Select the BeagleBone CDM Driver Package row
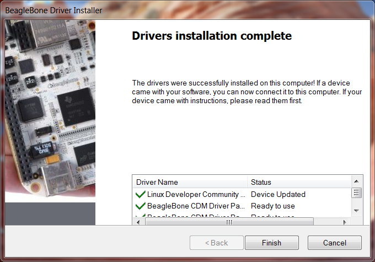This screenshot has height=262, width=375. click(x=196, y=206)
